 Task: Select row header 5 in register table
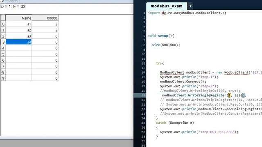click(x=3, y=54)
